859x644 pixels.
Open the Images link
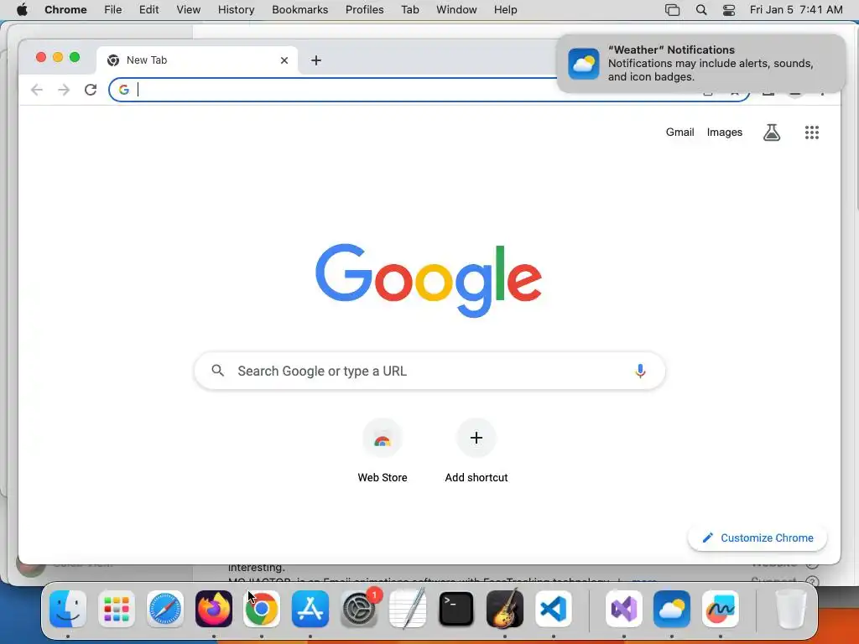point(724,132)
